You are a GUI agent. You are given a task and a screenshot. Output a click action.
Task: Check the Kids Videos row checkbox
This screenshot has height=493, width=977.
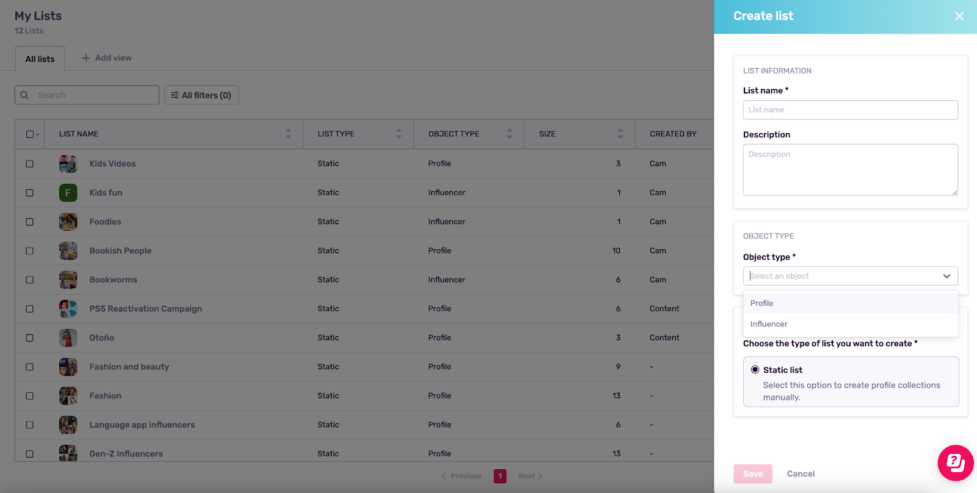click(29, 164)
